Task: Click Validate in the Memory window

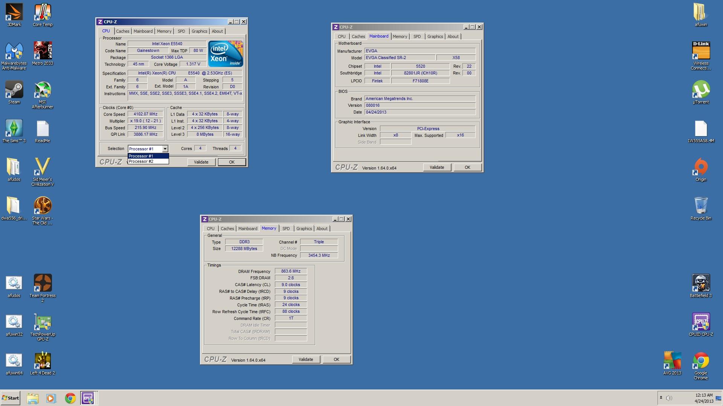Action: (306, 359)
